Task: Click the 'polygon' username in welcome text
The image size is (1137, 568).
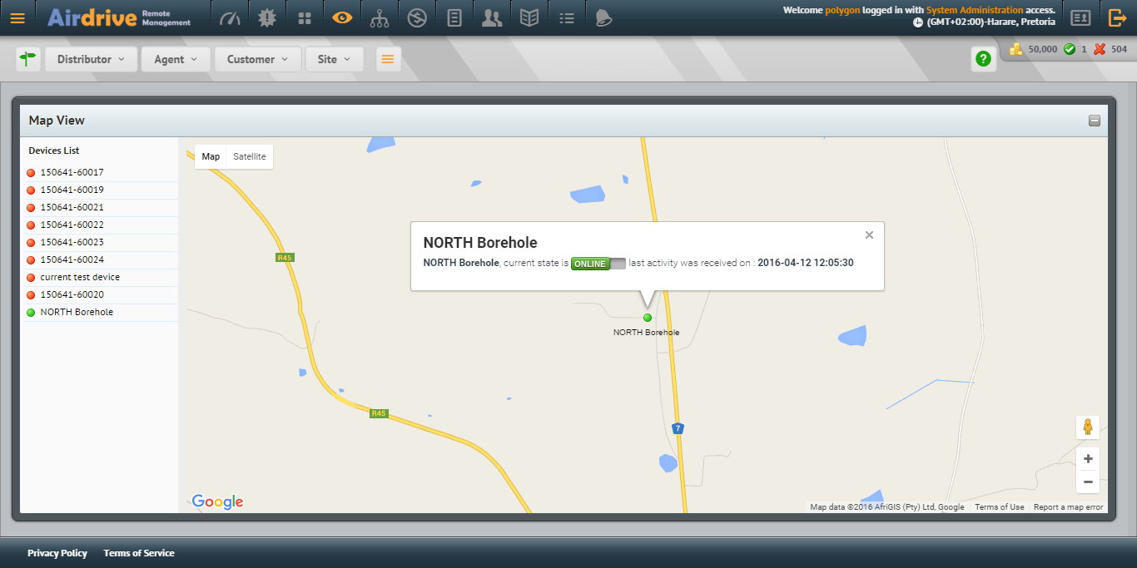Action: (842, 10)
